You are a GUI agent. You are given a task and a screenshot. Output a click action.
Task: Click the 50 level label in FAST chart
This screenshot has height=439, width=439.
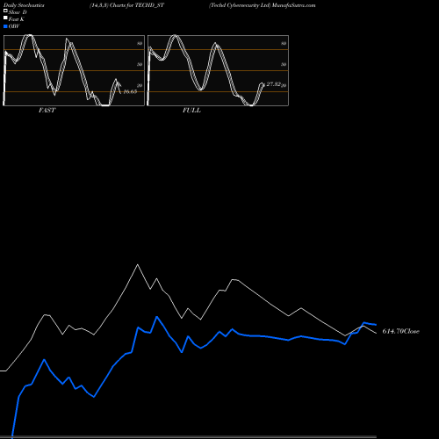pos(140,64)
